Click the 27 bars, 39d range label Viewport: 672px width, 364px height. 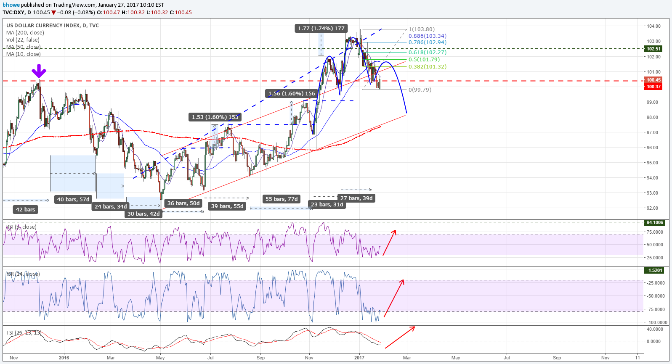(356, 198)
